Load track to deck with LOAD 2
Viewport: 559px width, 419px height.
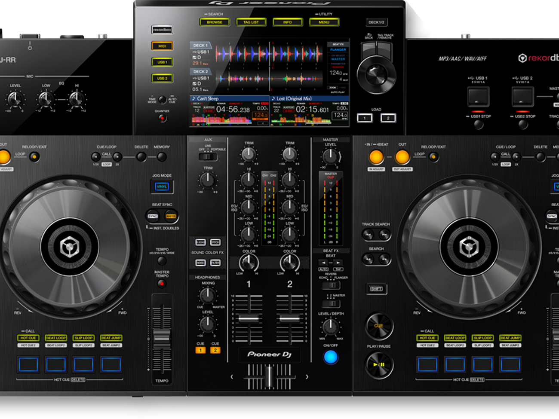click(x=388, y=118)
